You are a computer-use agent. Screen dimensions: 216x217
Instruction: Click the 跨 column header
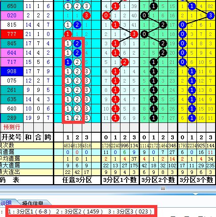pos(48,137)
